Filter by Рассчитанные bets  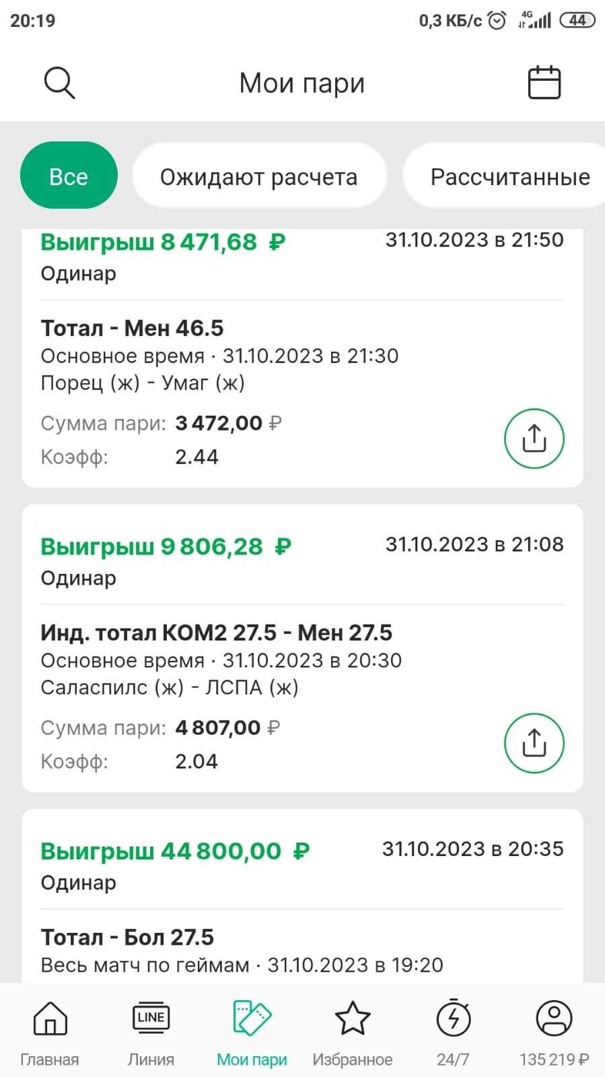(x=509, y=176)
